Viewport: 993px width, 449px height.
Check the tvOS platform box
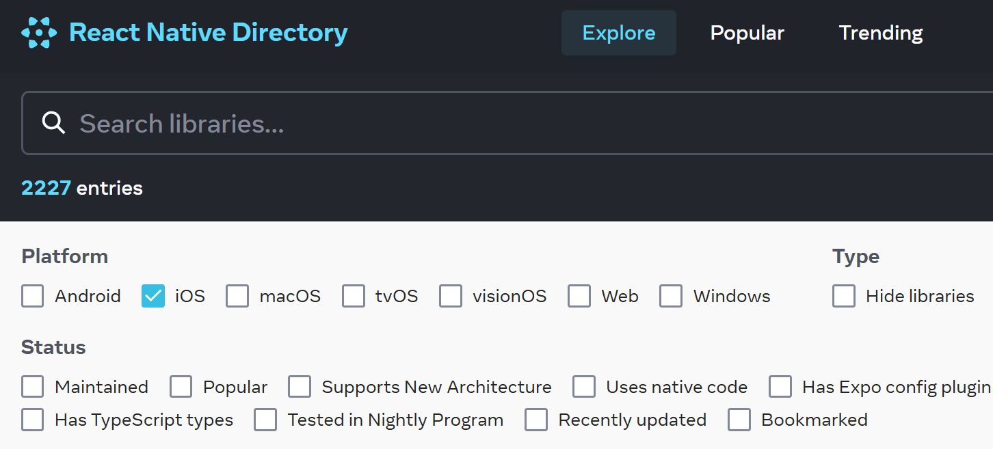(354, 296)
